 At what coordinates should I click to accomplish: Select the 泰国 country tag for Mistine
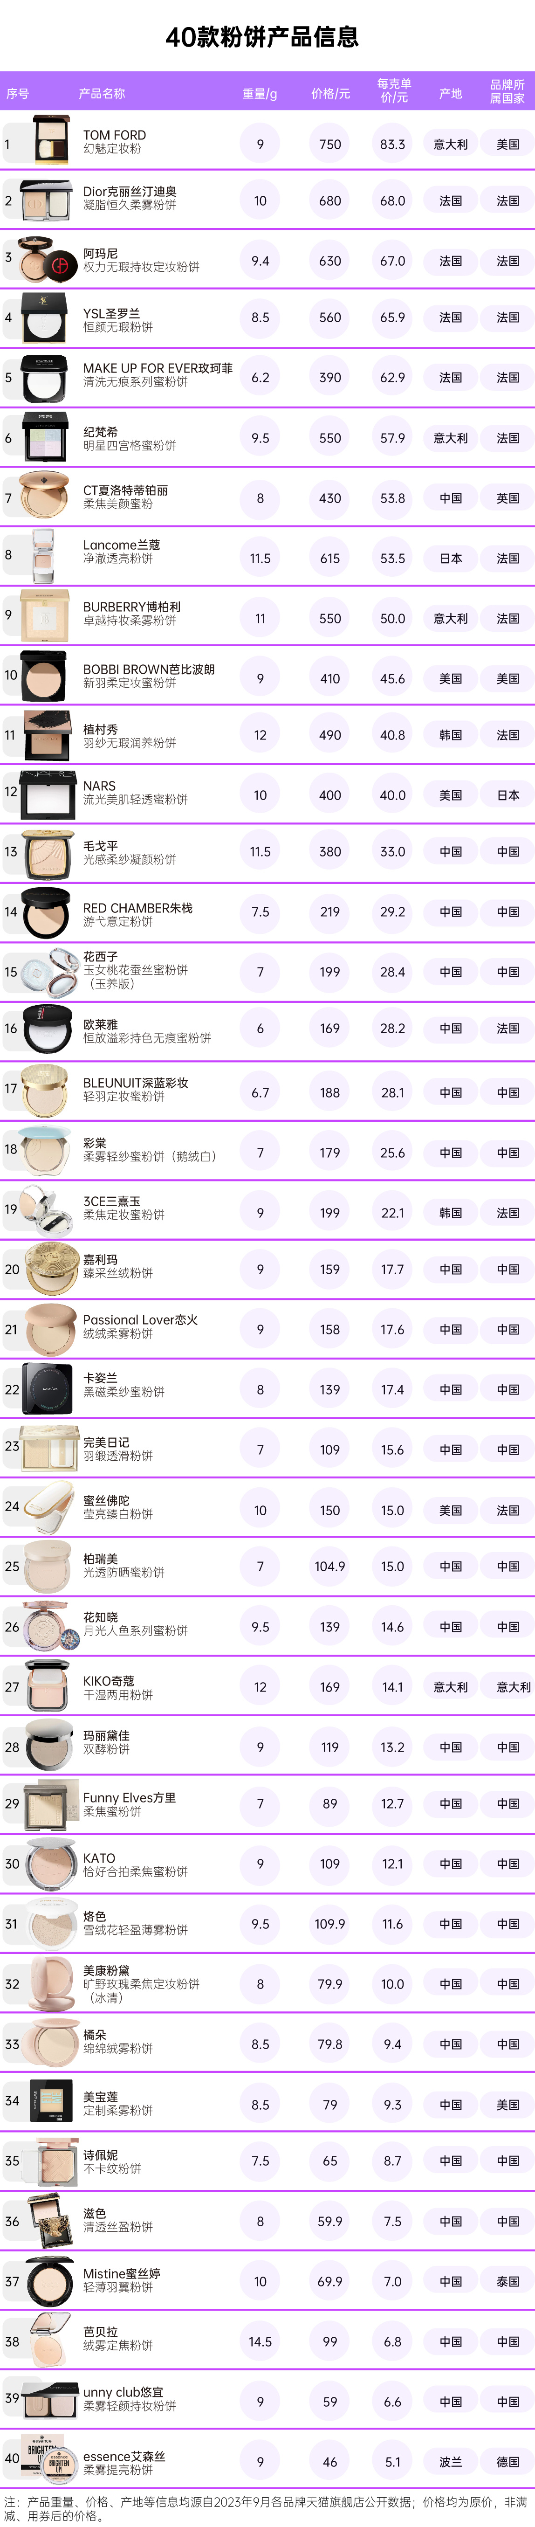[x=508, y=2282]
